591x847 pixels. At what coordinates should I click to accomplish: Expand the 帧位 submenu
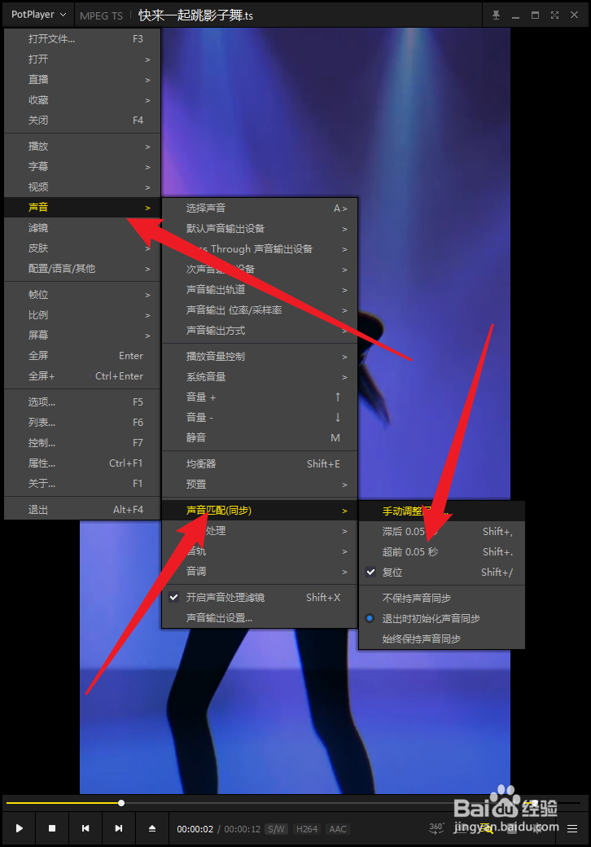[x=82, y=294]
